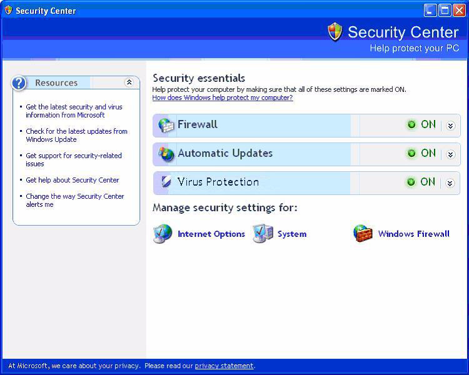This screenshot has width=469, height=375.
Task: Click the Firewall globe-and-wall icon
Action: (166, 125)
